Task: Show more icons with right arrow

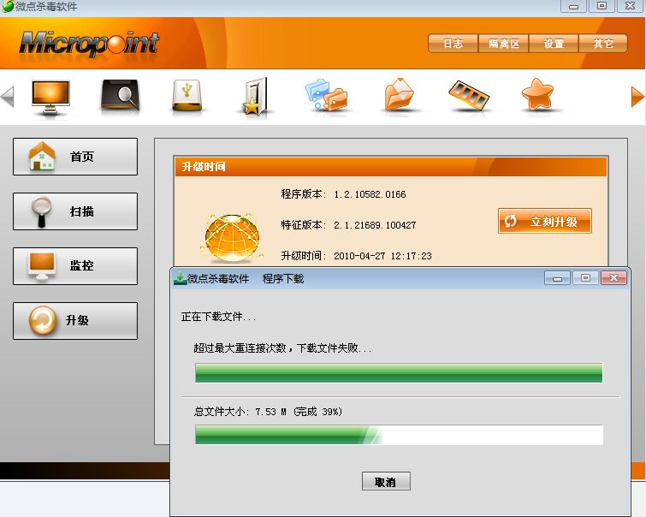Action: 637,97
